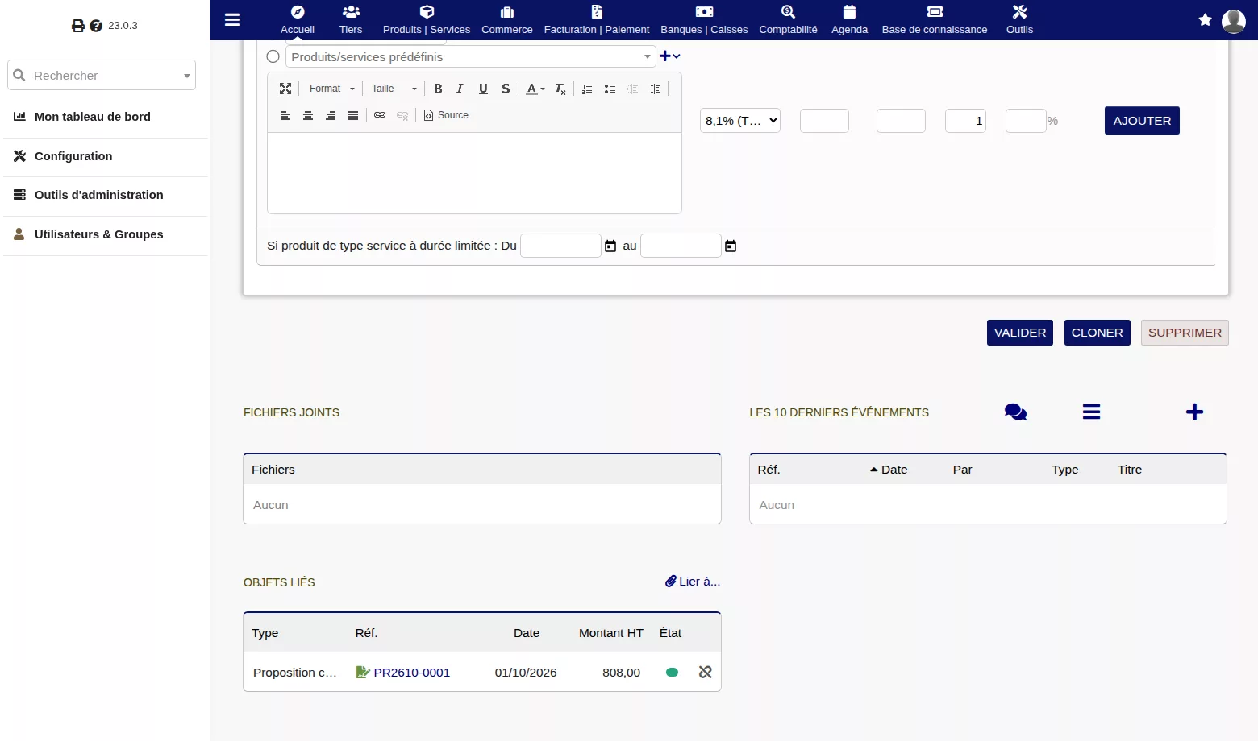Viewport: 1258px width, 741px height.
Task: Show the full events list
Action: [x=1091, y=412]
